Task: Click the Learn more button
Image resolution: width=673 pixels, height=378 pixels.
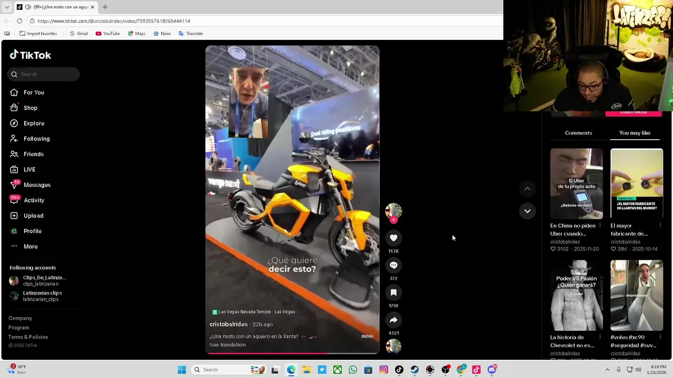Action: coord(633,113)
